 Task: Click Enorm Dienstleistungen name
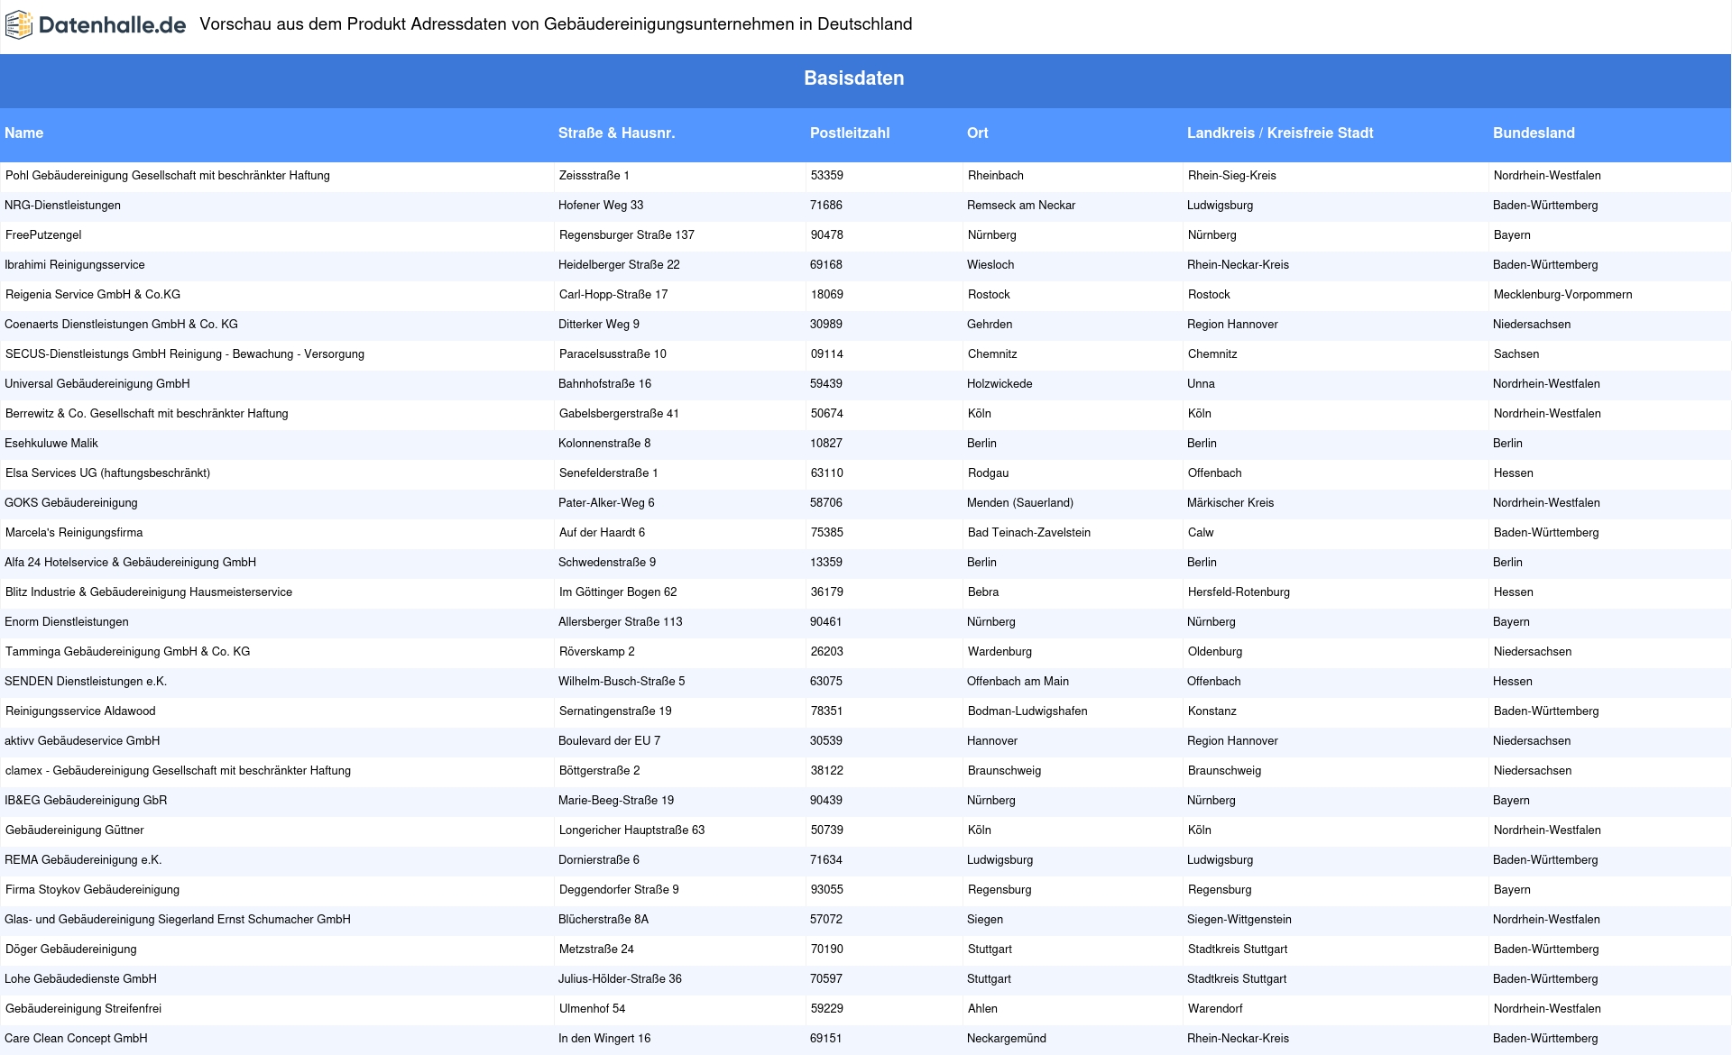67,622
